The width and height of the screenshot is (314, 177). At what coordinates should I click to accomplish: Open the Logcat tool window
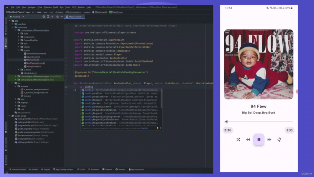pyautogui.click(x=45, y=169)
